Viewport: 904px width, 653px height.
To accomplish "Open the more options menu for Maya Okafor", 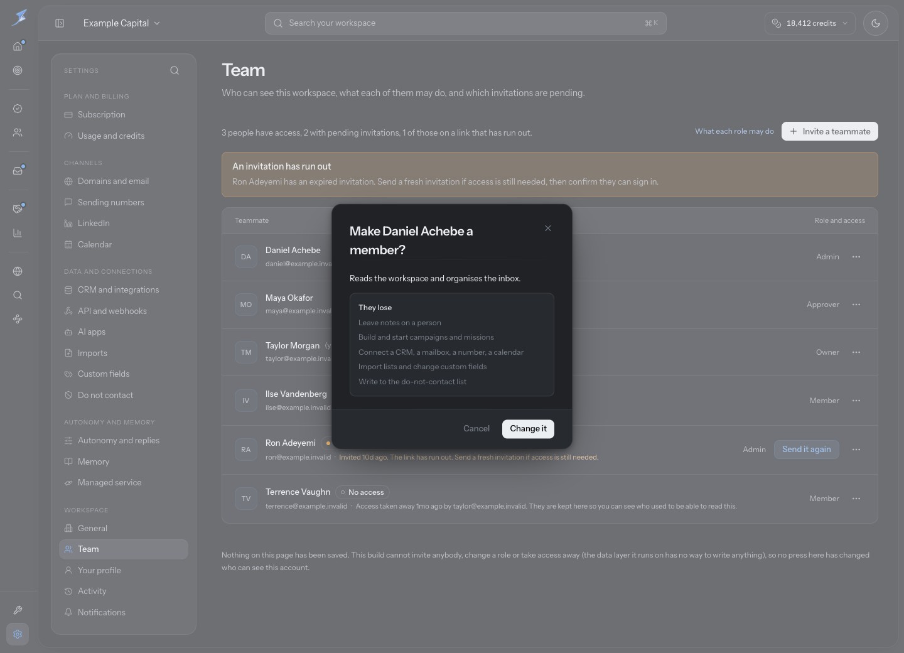I will point(856,305).
